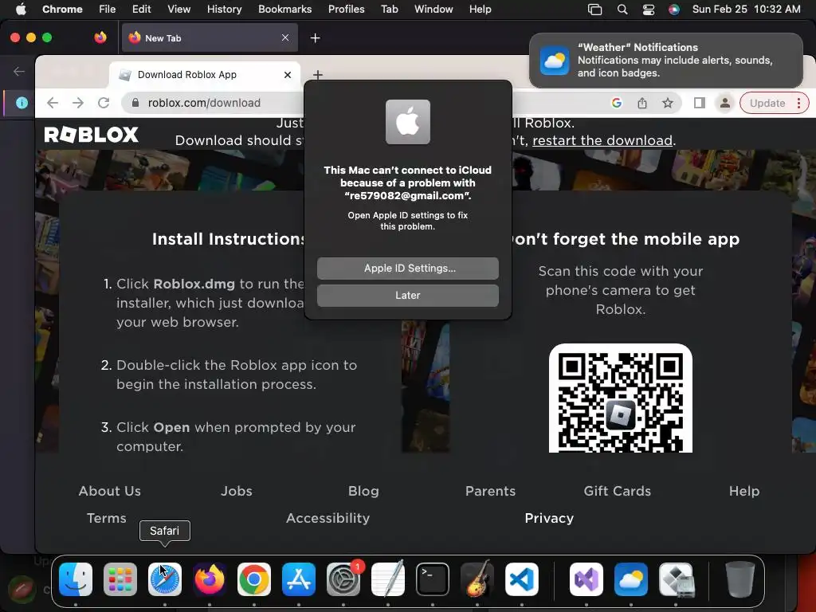816x612 pixels.
Task: Go forward in the Chrome toolbar
Action: [x=78, y=103]
